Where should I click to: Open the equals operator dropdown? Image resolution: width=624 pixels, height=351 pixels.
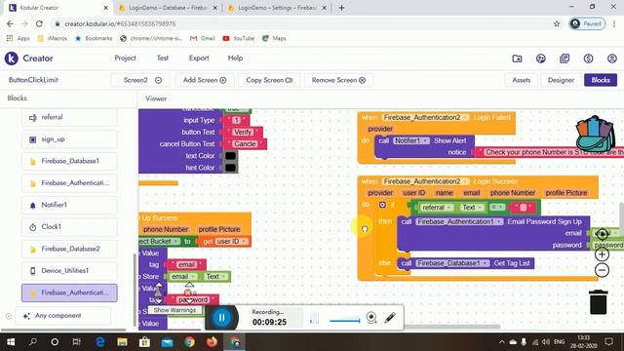tap(496, 207)
